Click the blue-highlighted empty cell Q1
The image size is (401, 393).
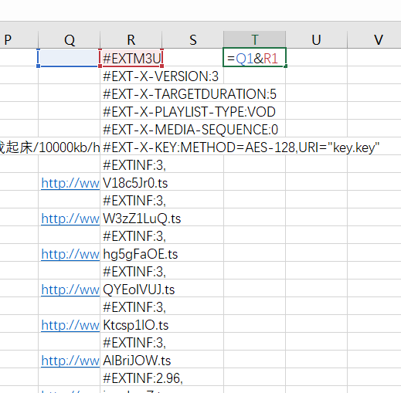pyautogui.click(x=70, y=57)
